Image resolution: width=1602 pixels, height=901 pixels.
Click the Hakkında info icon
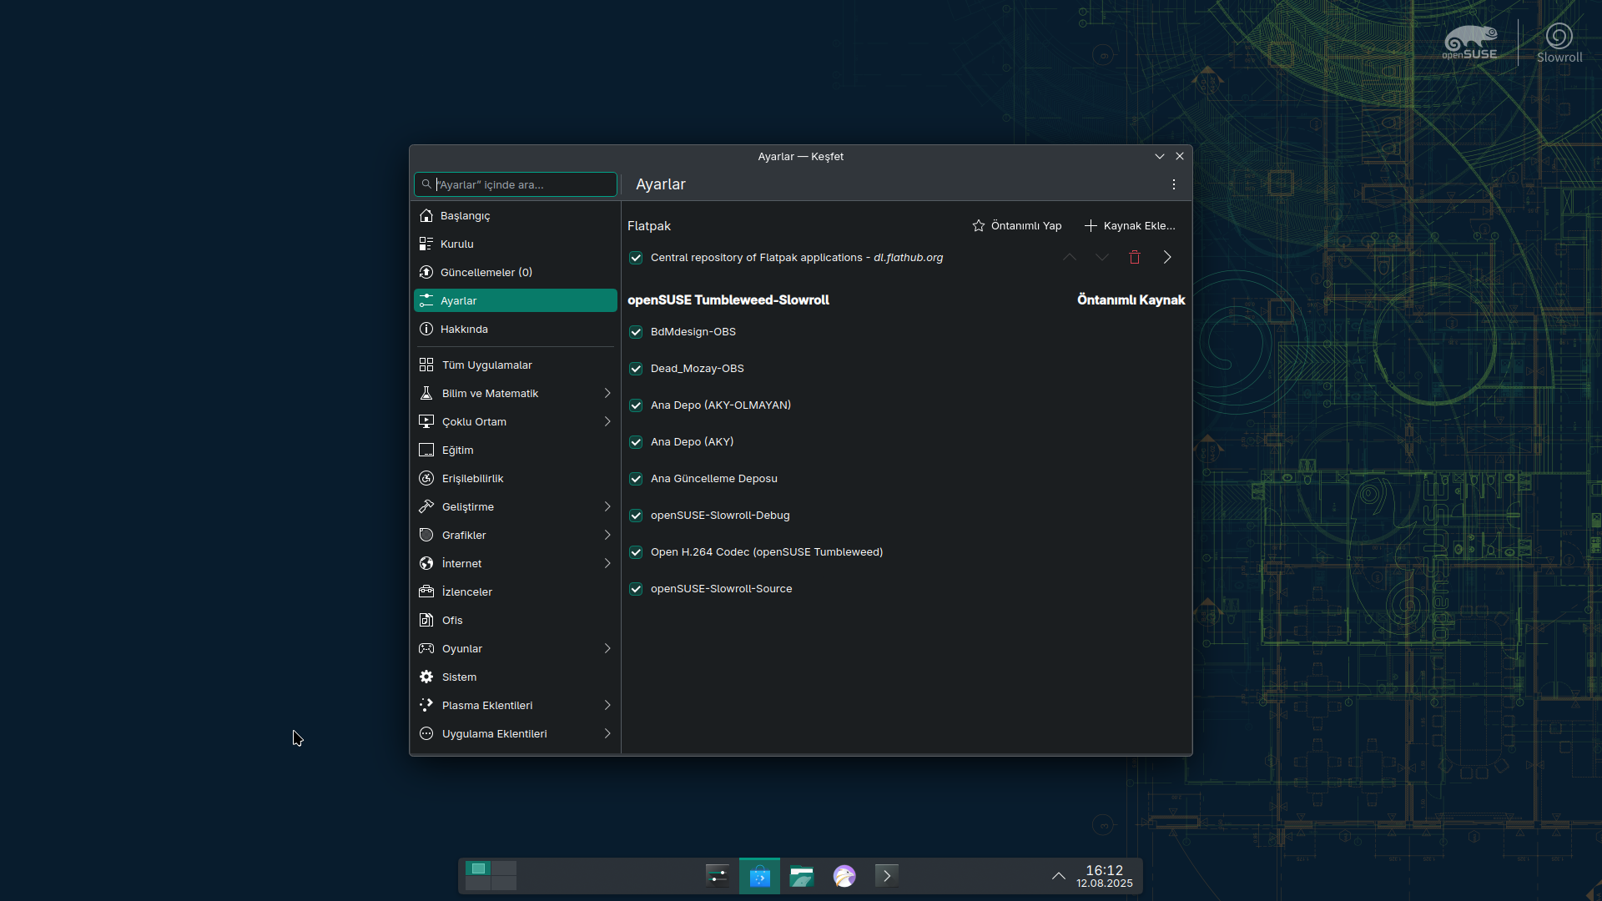click(x=426, y=329)
